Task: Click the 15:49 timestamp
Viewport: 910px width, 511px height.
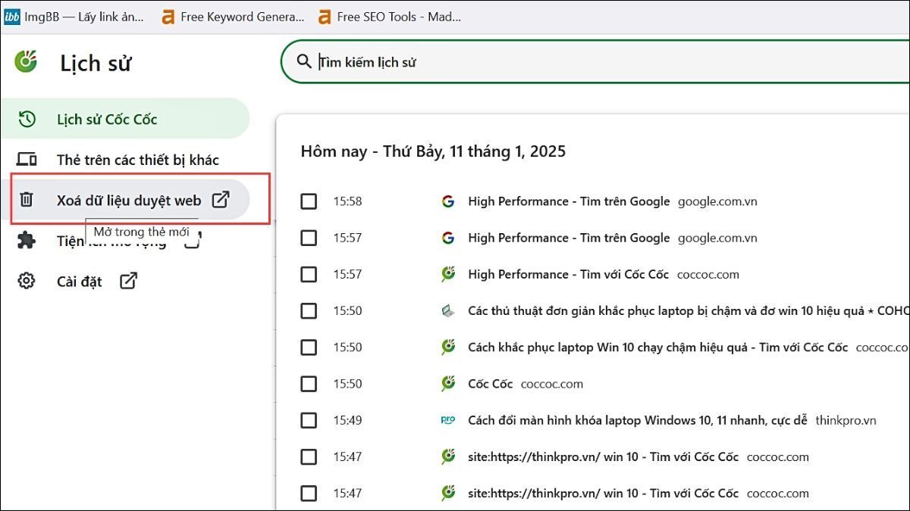Action: [347, 420]
